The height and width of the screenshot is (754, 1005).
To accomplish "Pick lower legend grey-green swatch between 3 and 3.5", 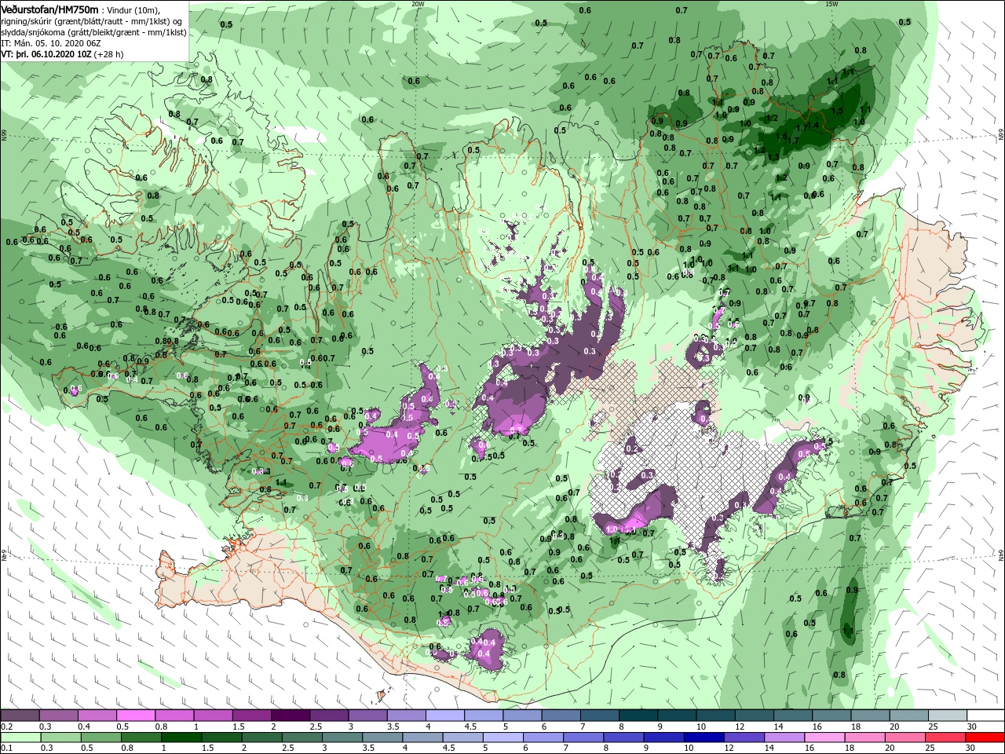I will point(342,738).
